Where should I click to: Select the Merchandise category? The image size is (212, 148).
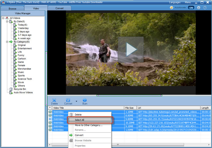click(x=24, y=69)
